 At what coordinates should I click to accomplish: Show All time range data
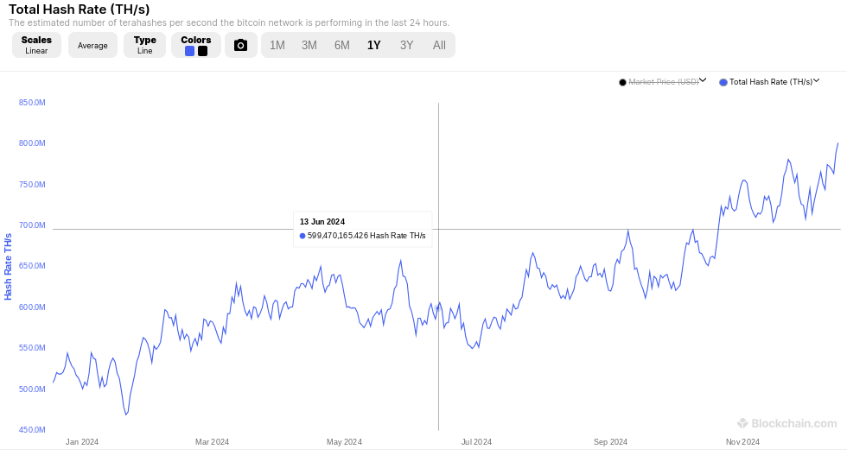pos(439,45)
